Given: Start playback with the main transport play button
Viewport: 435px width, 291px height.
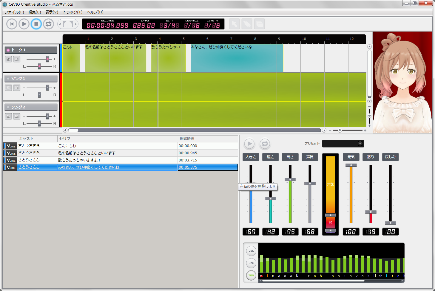Looking at the screenshot, I should [24, 24].
